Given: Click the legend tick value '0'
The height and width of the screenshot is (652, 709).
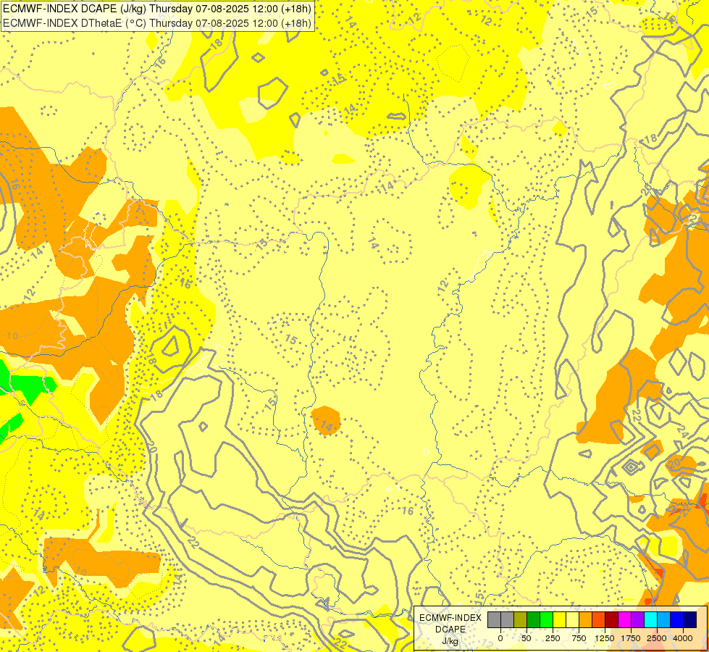Looking at the screenshot, I should click(500, 638).
